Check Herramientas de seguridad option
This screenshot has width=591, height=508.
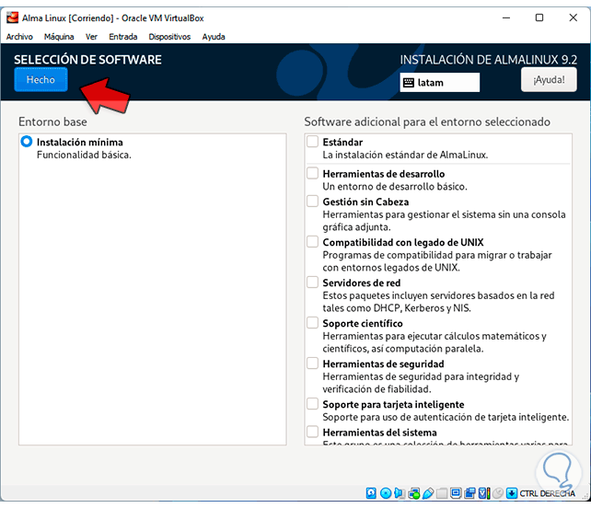pyautogui.click(x=312, y=364)
